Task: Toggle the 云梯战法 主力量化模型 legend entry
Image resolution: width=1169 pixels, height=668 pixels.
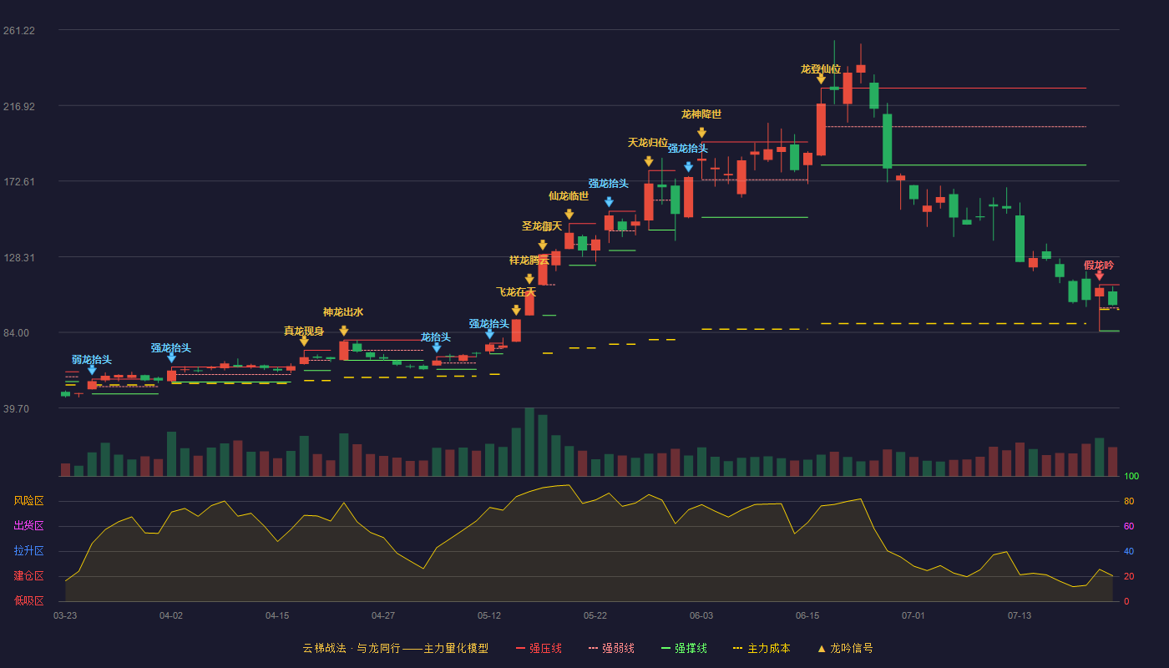Action: pyautogui.click(x=395, y=648)
